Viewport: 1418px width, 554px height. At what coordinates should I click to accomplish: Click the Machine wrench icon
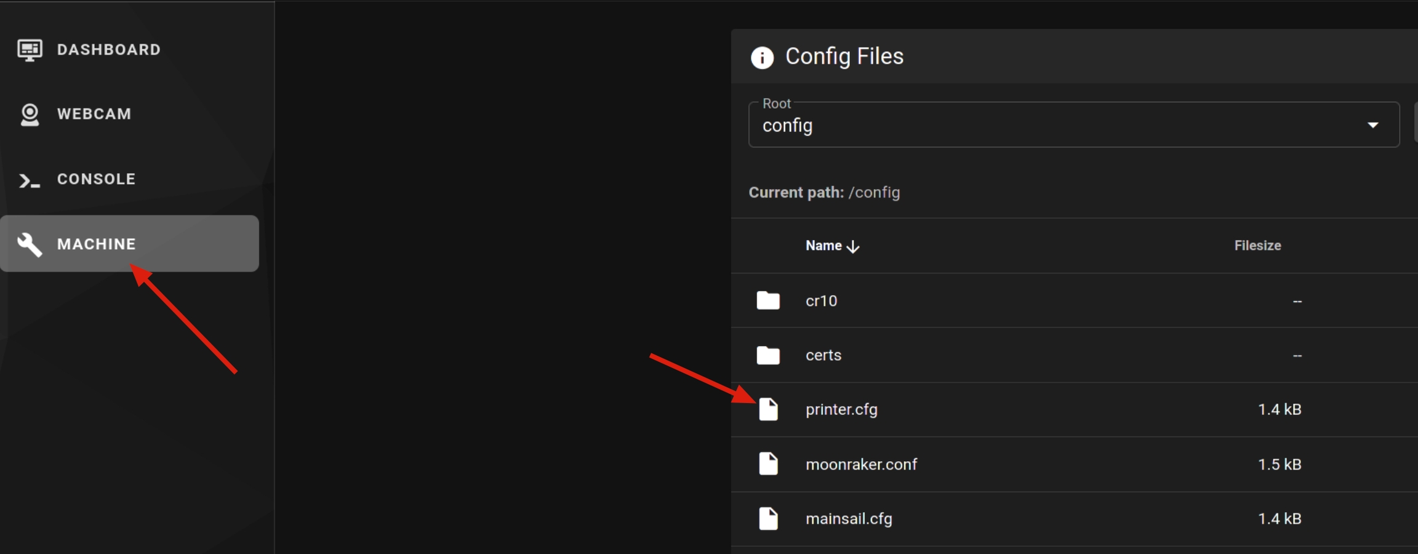[x=30, y=244]
